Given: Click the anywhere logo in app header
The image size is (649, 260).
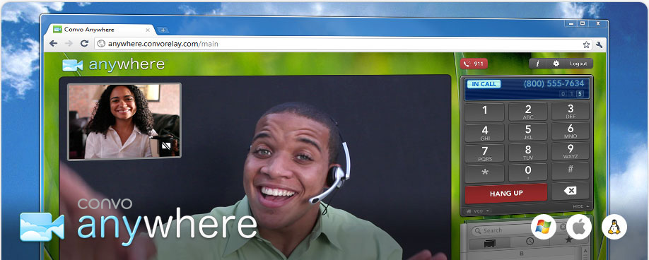Looking at the screenshot, I should pos(113,64).
